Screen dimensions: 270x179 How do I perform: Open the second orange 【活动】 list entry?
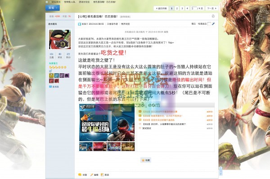pos(162,116)
